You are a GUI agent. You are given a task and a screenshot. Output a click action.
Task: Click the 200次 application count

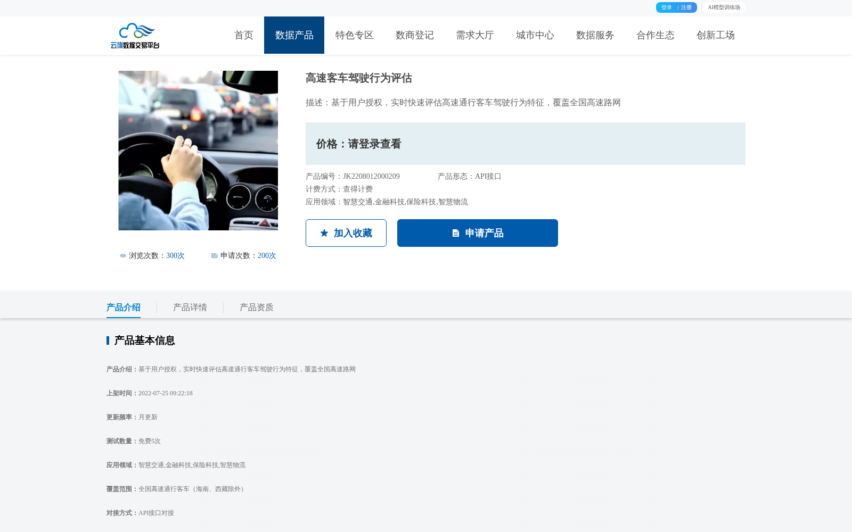(267, 256)
